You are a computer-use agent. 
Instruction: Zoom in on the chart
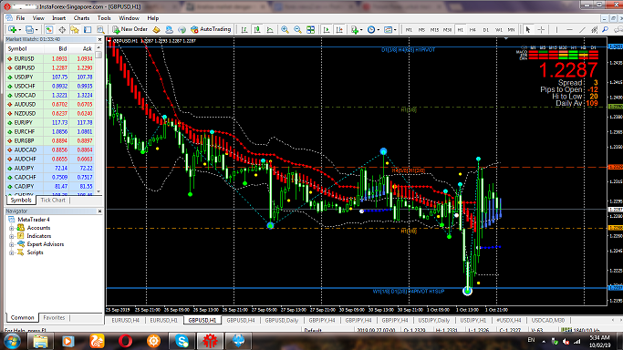point(285,30)
